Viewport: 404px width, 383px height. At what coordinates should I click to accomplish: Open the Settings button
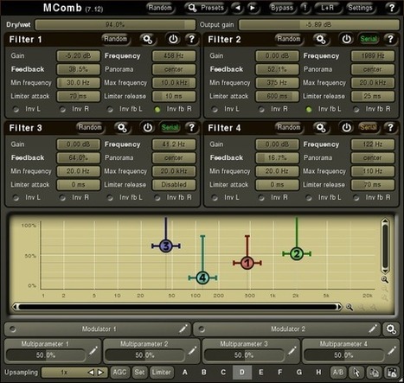tap(360, 8)
